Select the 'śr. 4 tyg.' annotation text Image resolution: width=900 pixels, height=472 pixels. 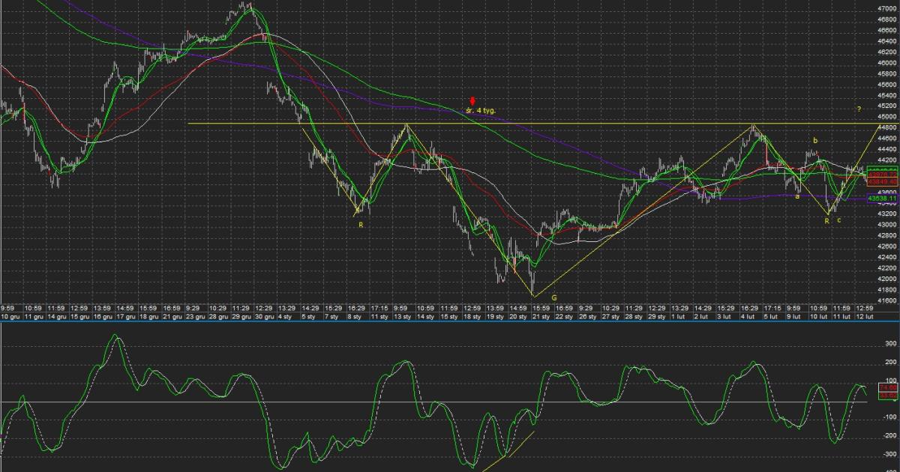(x=480, y=110)
